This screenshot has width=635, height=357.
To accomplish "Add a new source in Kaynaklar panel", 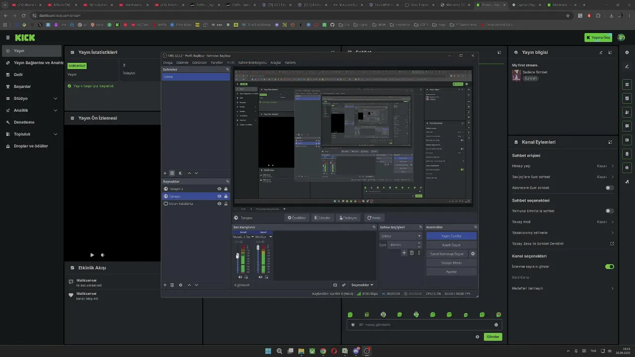I will [x=165, y=285].
